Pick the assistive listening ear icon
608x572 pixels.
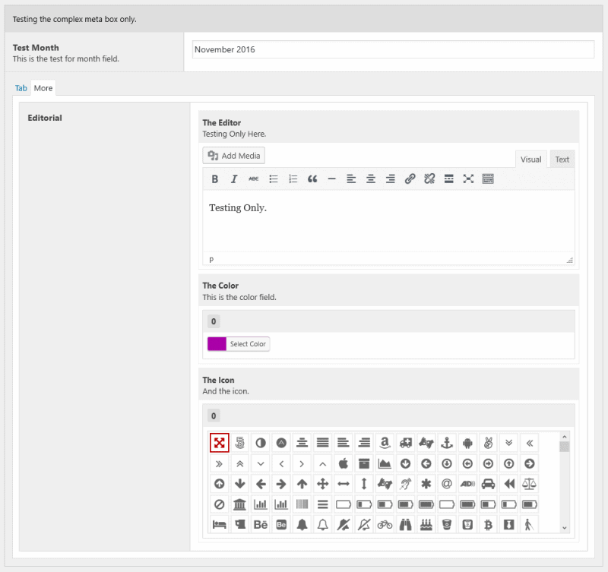click(406, 484)
